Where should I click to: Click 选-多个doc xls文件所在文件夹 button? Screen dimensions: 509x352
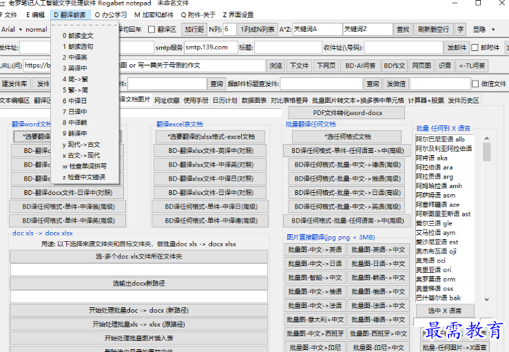(x=138, y=256)
